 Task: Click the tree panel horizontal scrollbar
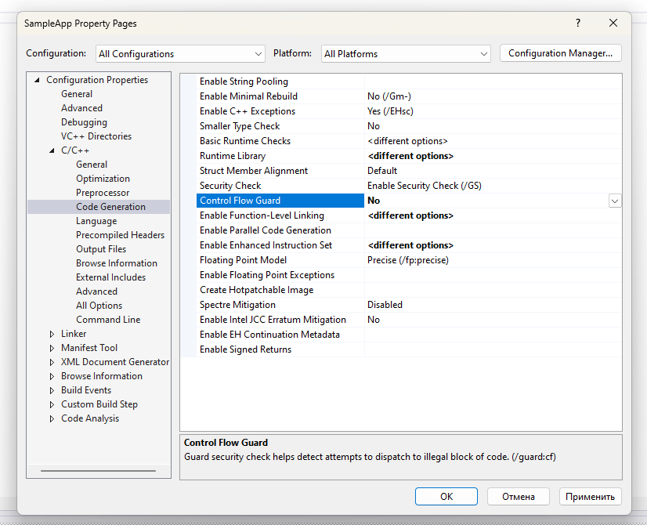[x=97, y=471]
